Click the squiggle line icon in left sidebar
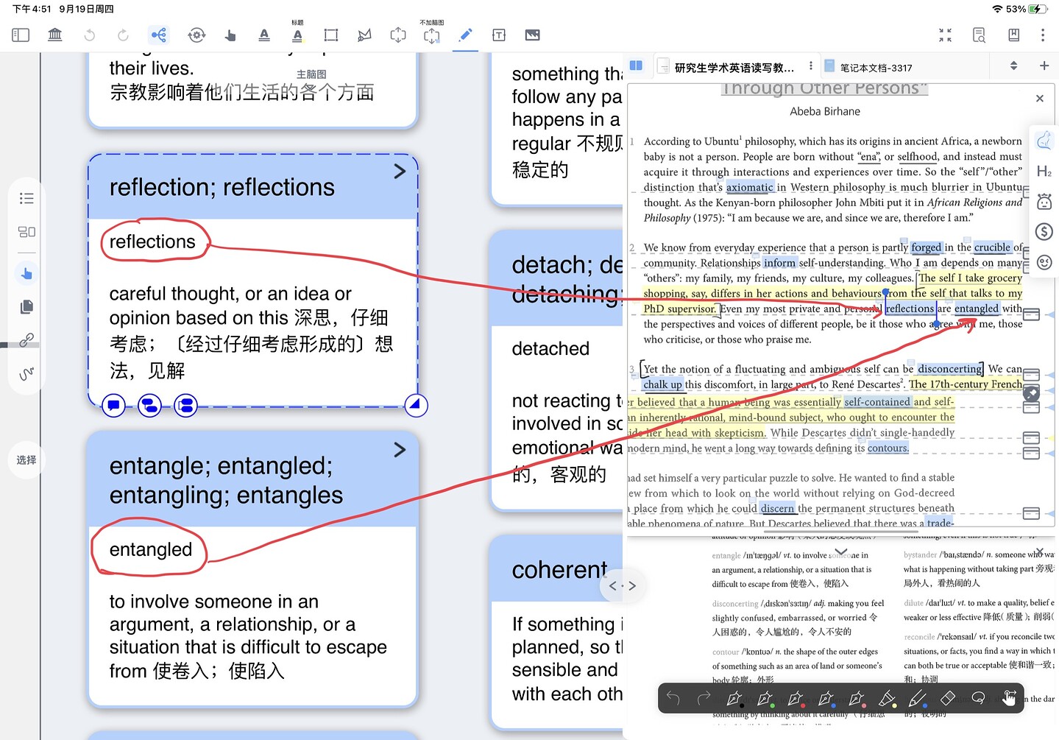This screenshot has height=740, width=1059. click(x=26, y=373)
